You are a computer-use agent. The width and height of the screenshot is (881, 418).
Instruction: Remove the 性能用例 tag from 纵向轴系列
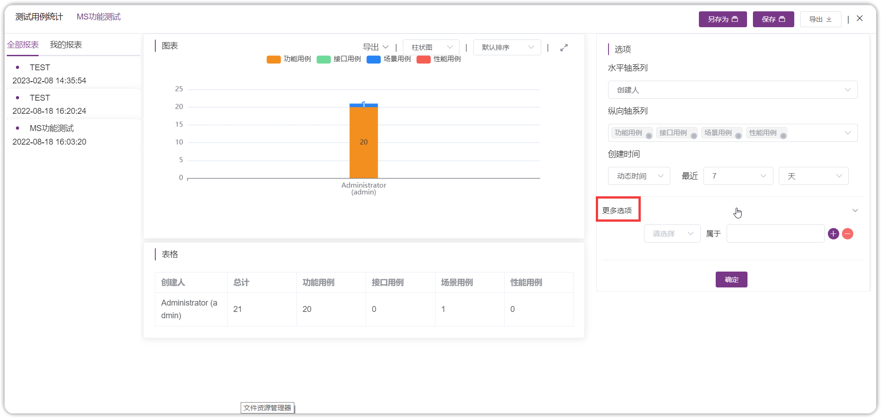(x=783, y=136)
